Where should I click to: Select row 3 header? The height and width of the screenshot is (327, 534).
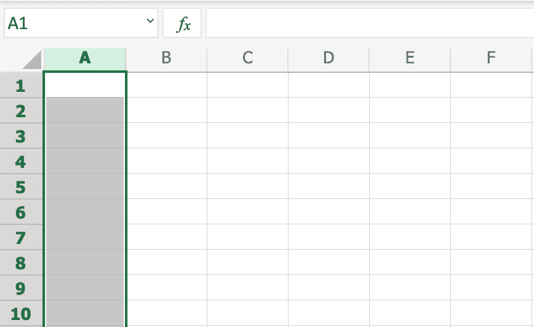click(21, 136)
